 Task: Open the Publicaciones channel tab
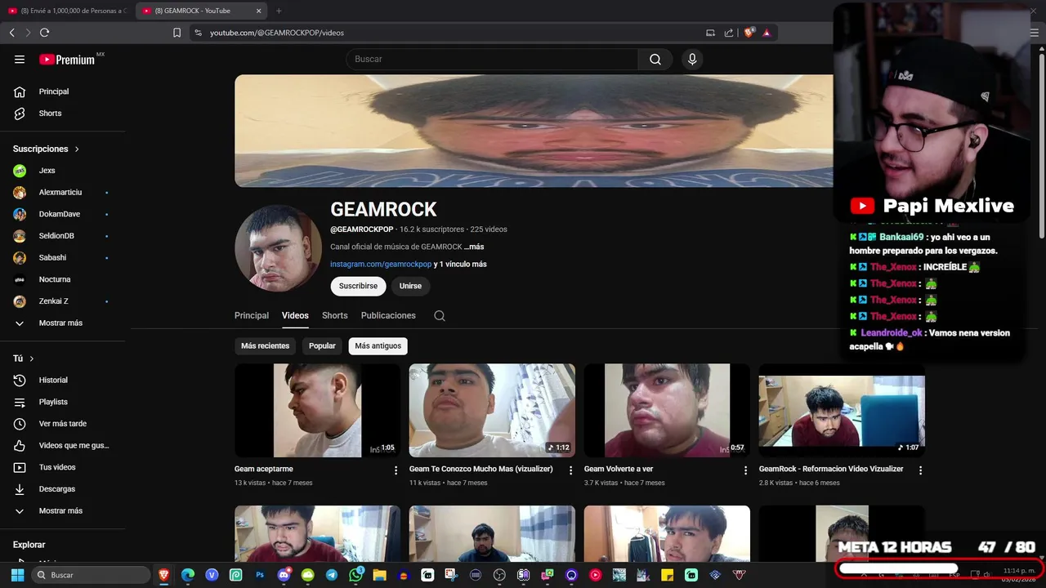tap(388, 315)
